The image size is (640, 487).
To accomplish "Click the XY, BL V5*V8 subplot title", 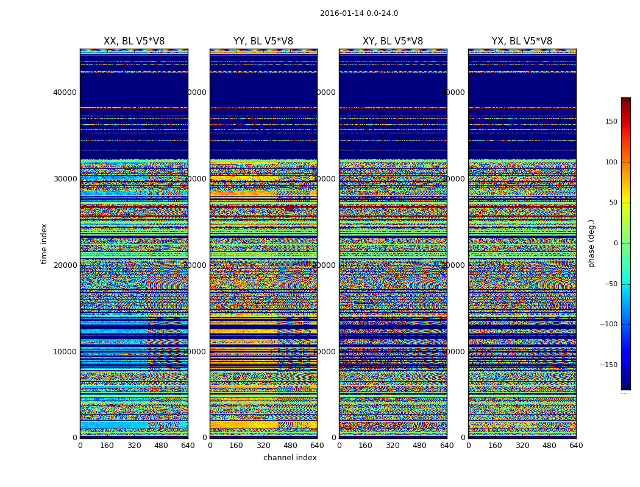I will tap(393, 41).
